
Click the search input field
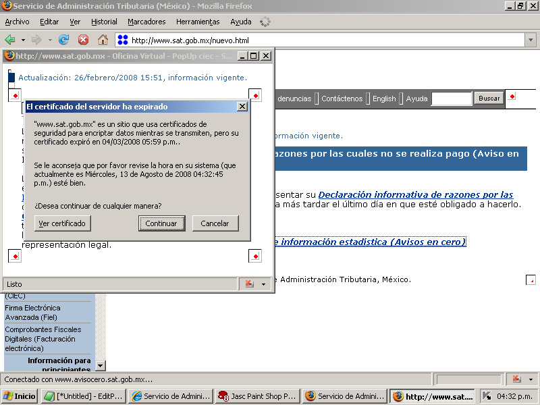point(452,99)
